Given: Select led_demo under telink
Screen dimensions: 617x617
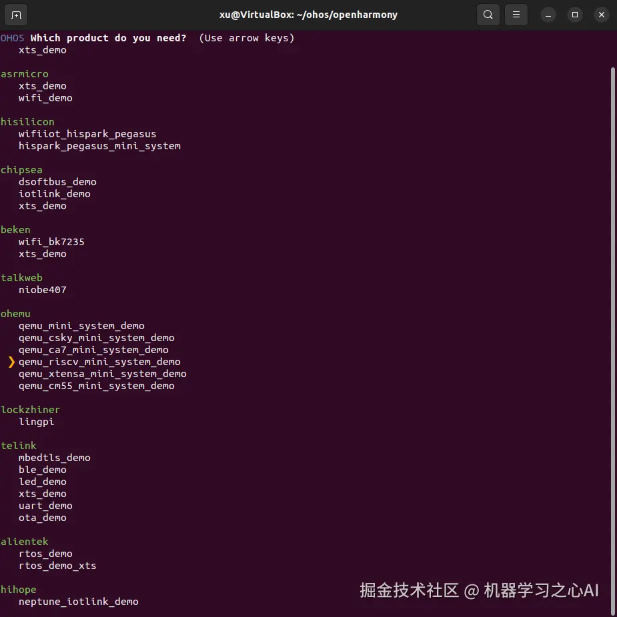Looking at the screenshot, I should 42,482.
